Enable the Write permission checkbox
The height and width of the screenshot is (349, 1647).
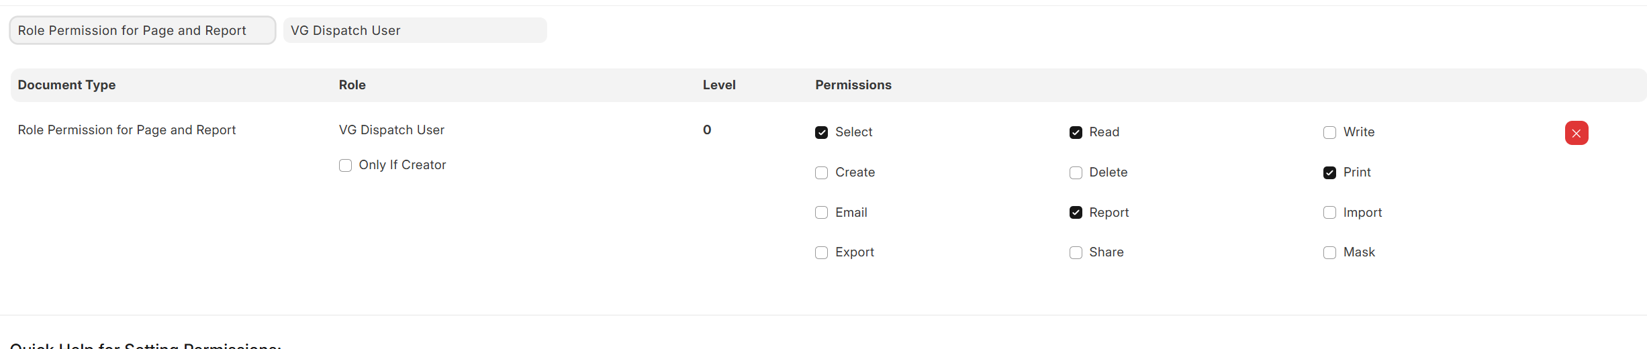(1329, 132)
